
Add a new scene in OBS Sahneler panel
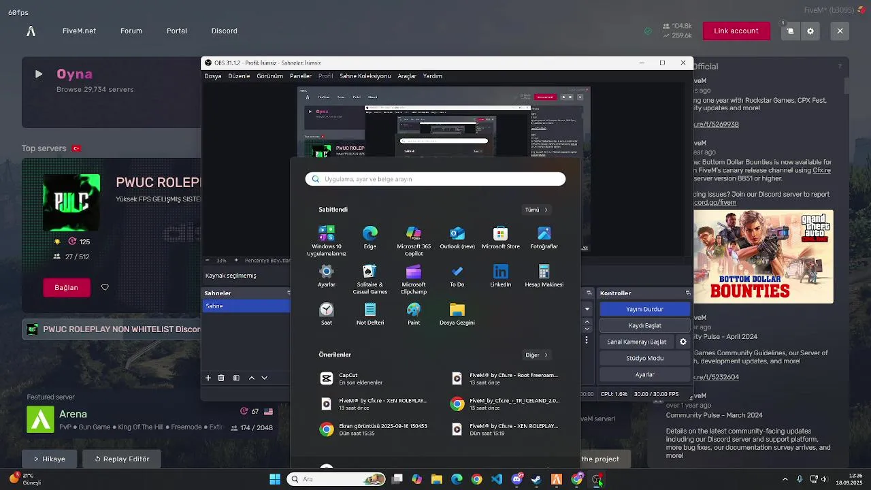208,378
